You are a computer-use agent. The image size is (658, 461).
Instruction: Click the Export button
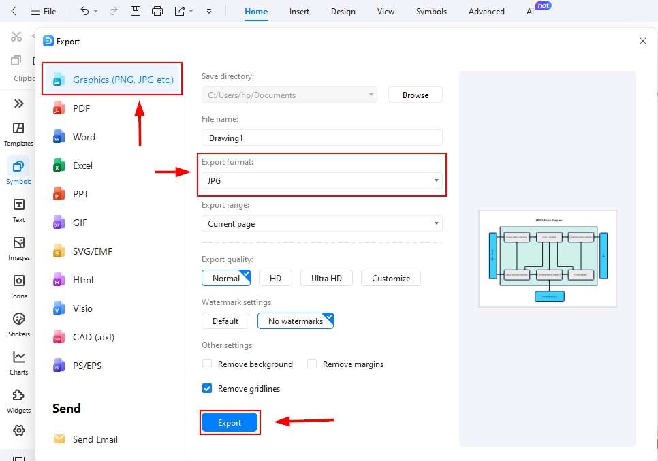click(230, 422)
